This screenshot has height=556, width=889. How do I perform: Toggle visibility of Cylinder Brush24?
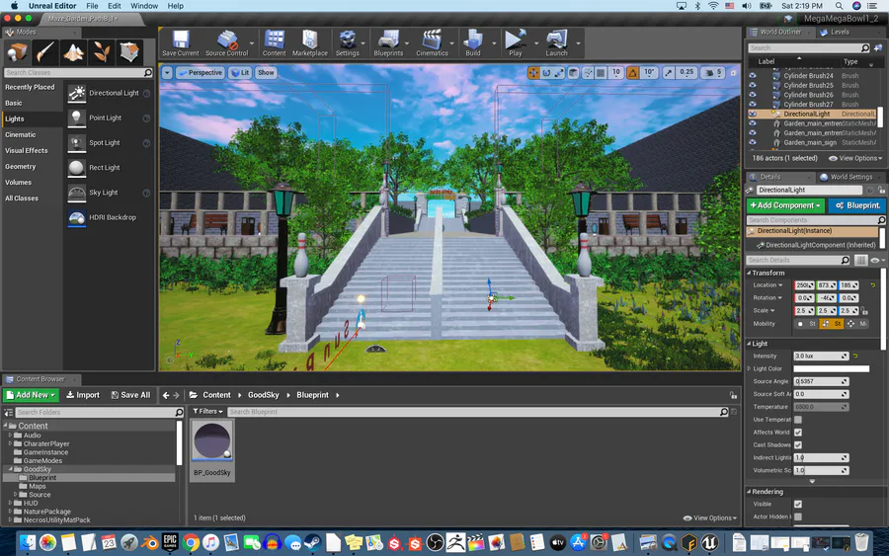click(753, 75)
